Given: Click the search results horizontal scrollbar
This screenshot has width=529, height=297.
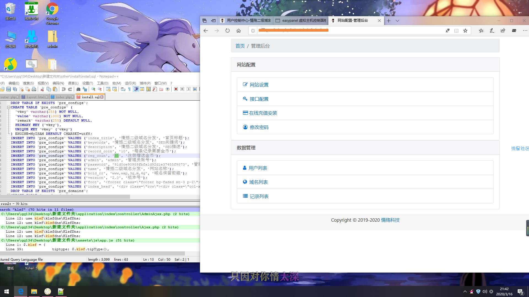Looking at the screenshot, I should point(92,253).
